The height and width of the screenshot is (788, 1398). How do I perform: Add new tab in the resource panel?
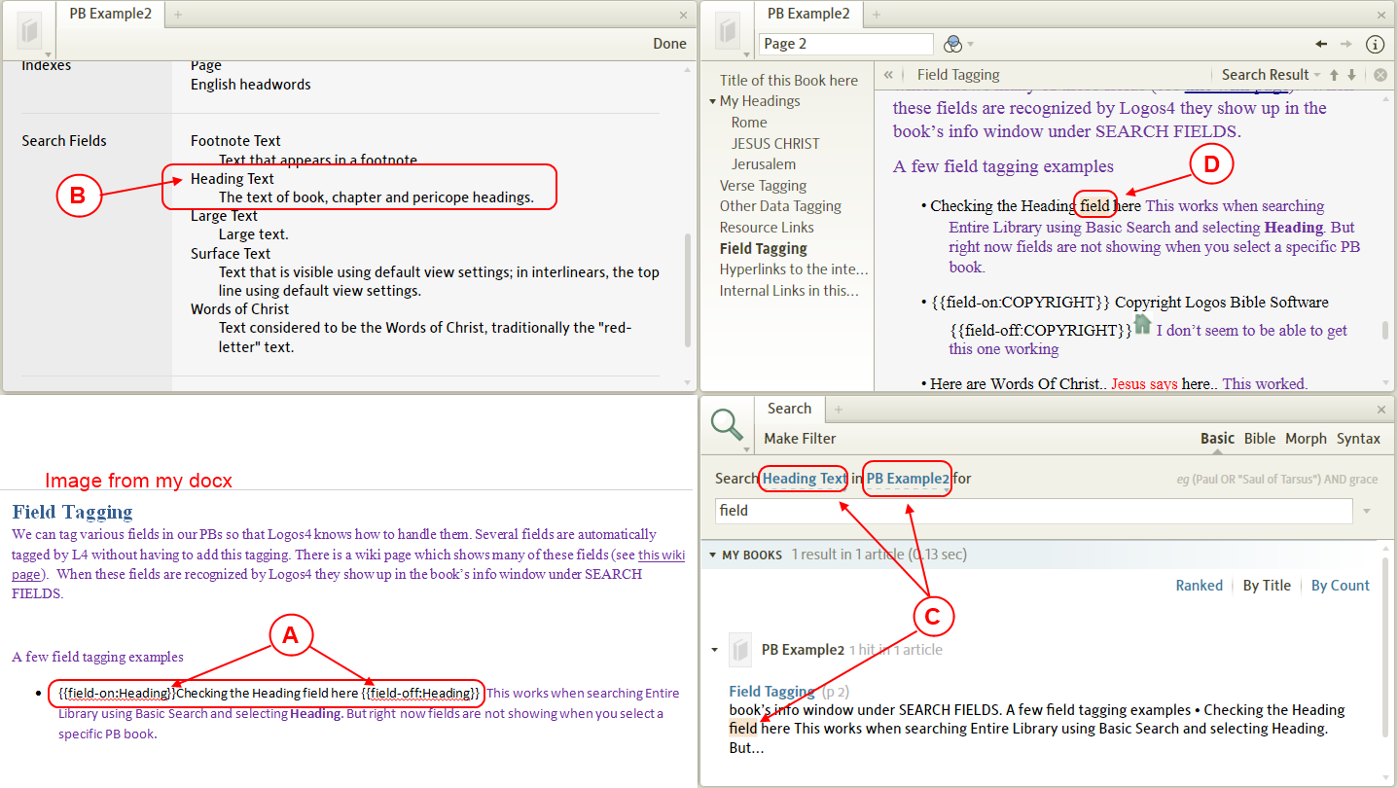tap(876, 15)
